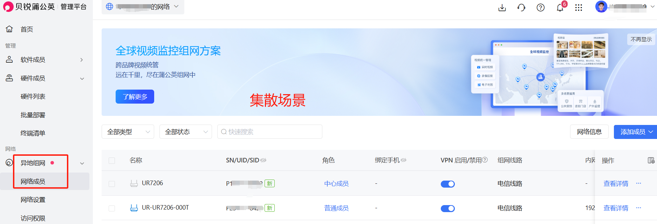Click the 首页 home icon
Screen dimensions: 657x224
pos(9,29)
